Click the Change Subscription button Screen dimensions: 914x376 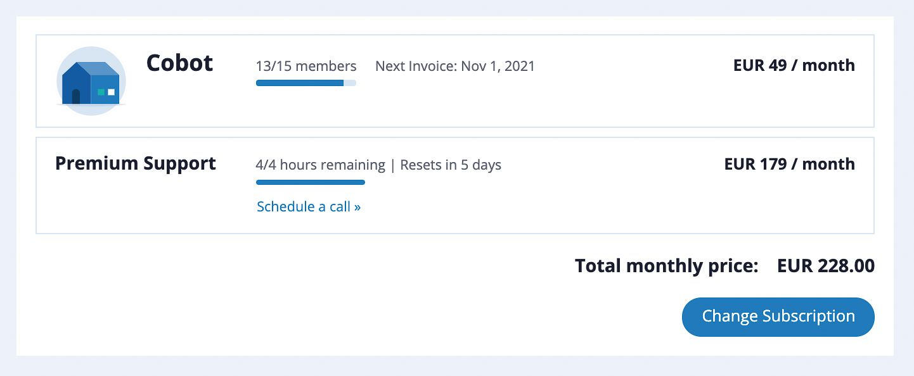[778, 316]
